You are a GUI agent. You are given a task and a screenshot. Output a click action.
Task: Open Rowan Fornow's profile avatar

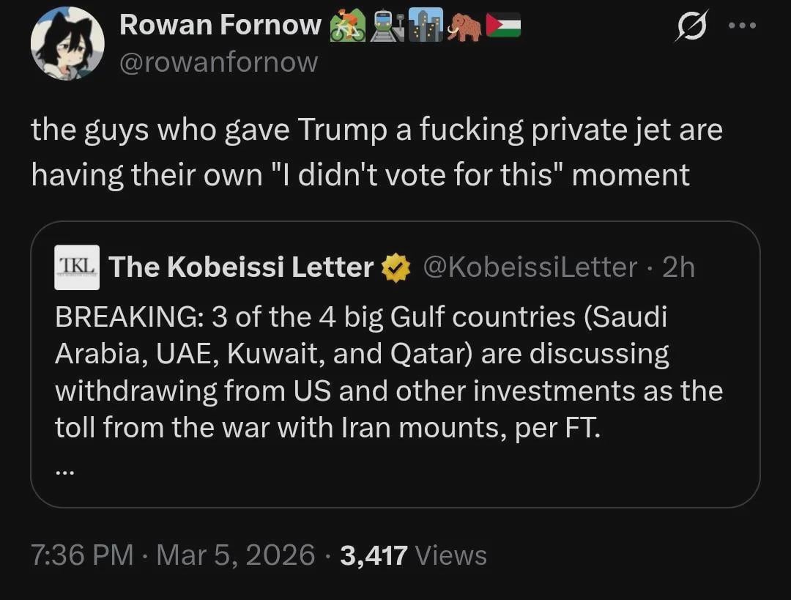[67, 43]
